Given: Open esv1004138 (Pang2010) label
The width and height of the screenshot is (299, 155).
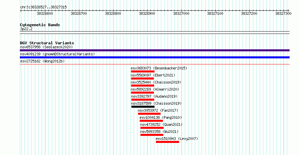Looking at the screenshot, I should 161,117.
